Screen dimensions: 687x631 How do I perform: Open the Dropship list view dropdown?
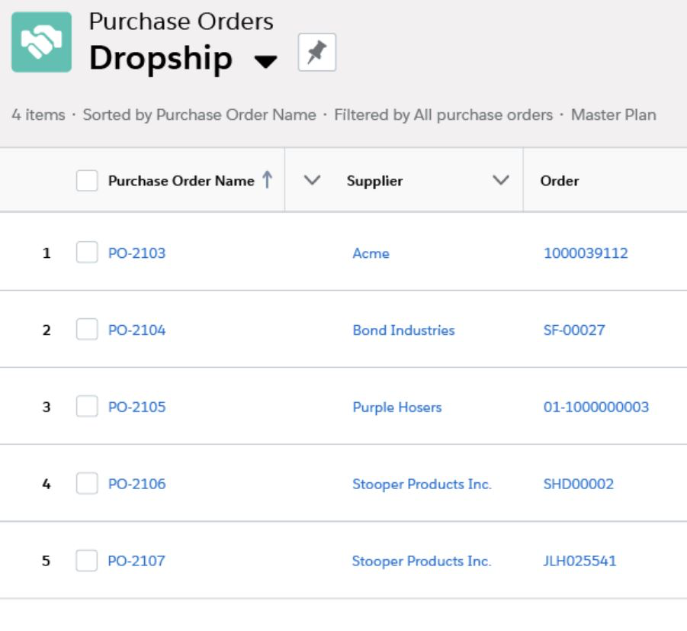(x=265, y=61)
